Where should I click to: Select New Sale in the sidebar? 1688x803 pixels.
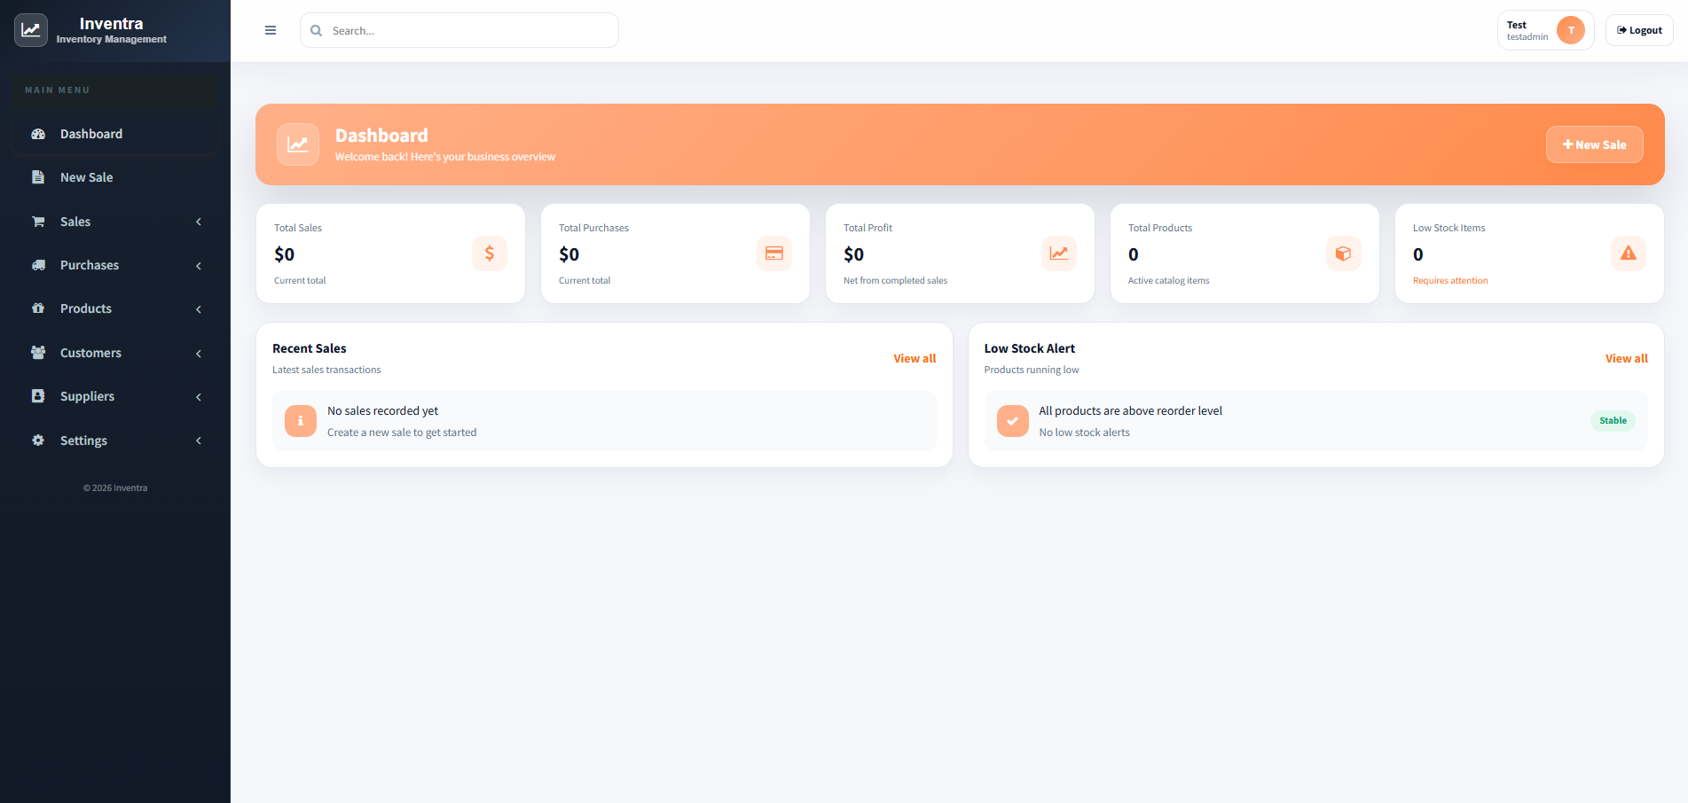[x=87, y=177]
